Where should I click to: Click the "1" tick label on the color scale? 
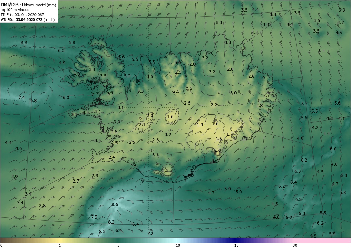coord(60,245)
